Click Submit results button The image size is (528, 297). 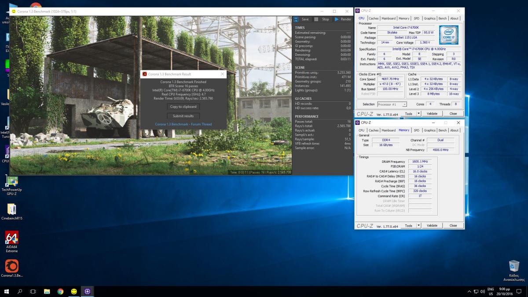point(183,116)
